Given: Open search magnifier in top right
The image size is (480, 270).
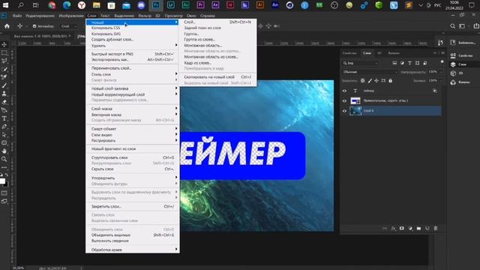Looking at the screenshot, I should point(453,26).
